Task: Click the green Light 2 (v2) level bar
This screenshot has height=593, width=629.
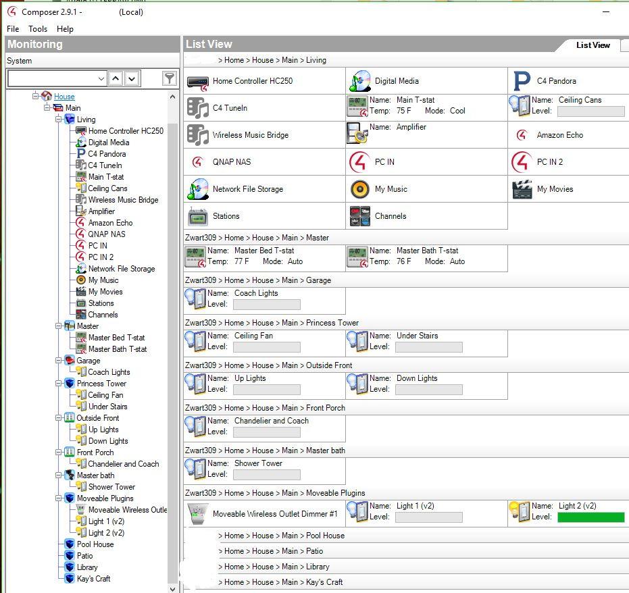Action: pos(590,517)
